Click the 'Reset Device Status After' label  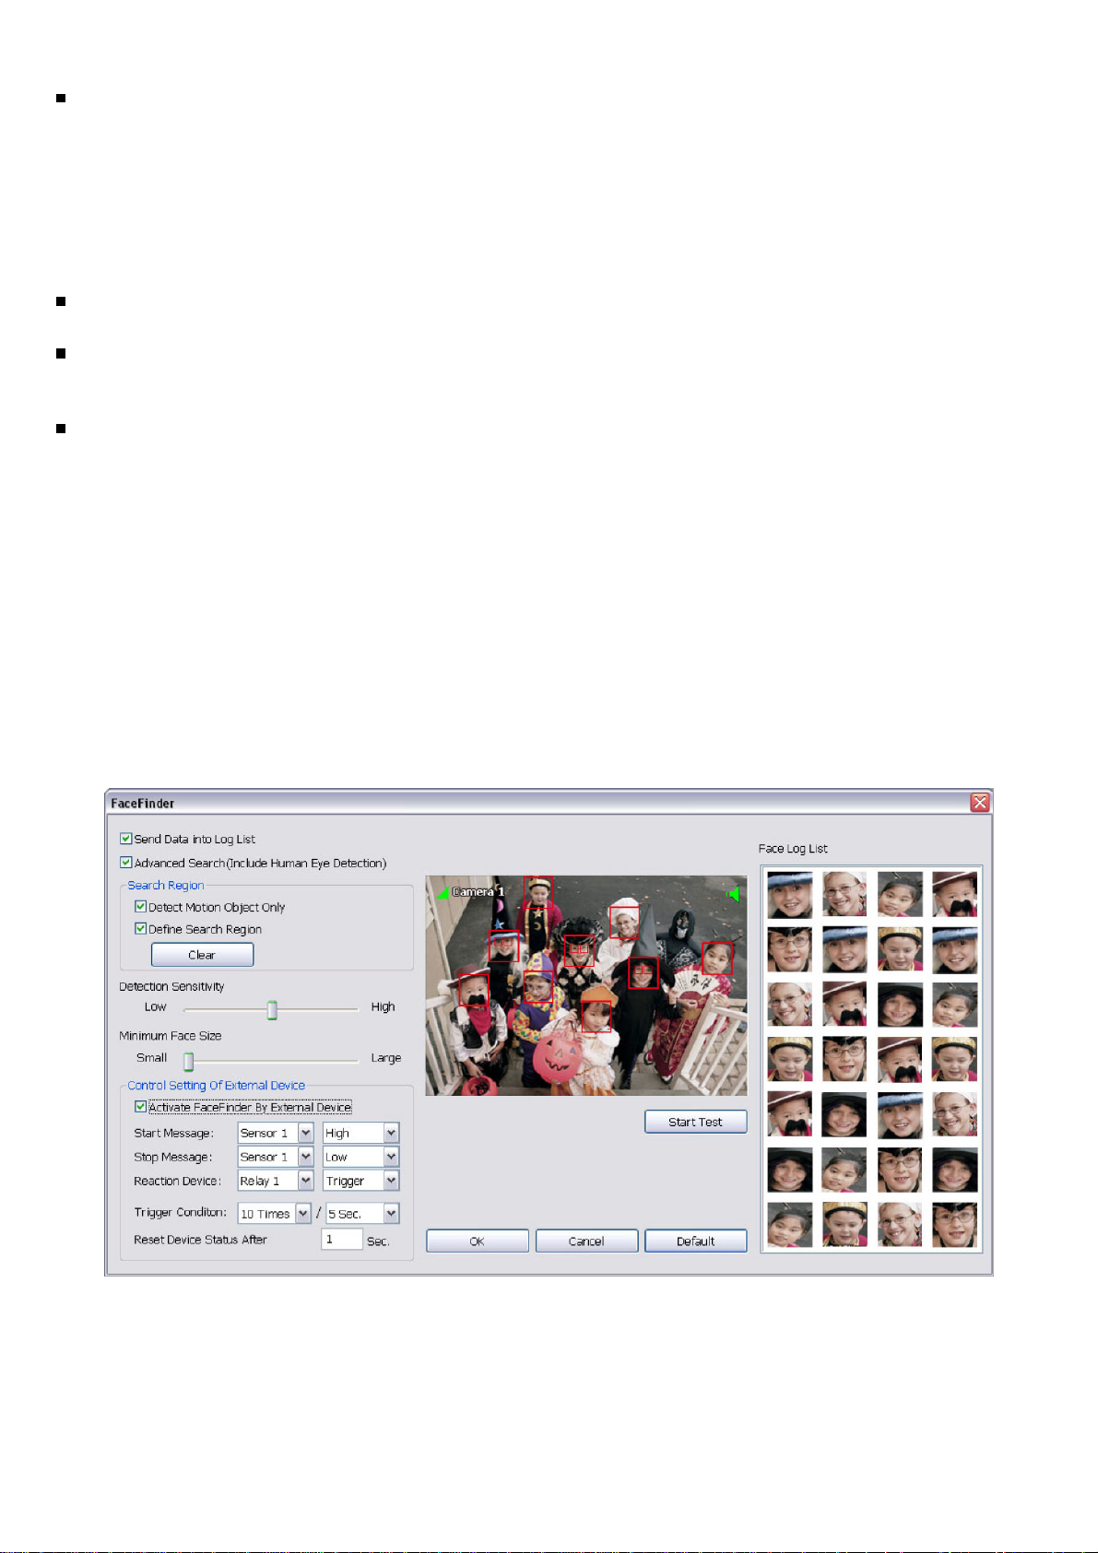[200, 1241]
